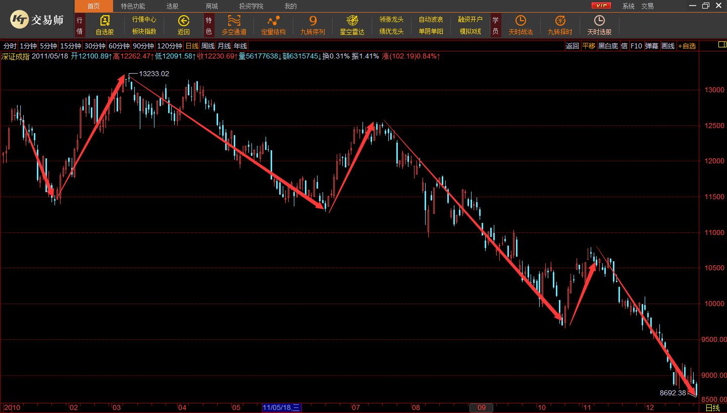
Task: Open the 星空雷达 radar icon
Action: click(x=352, y=21)
